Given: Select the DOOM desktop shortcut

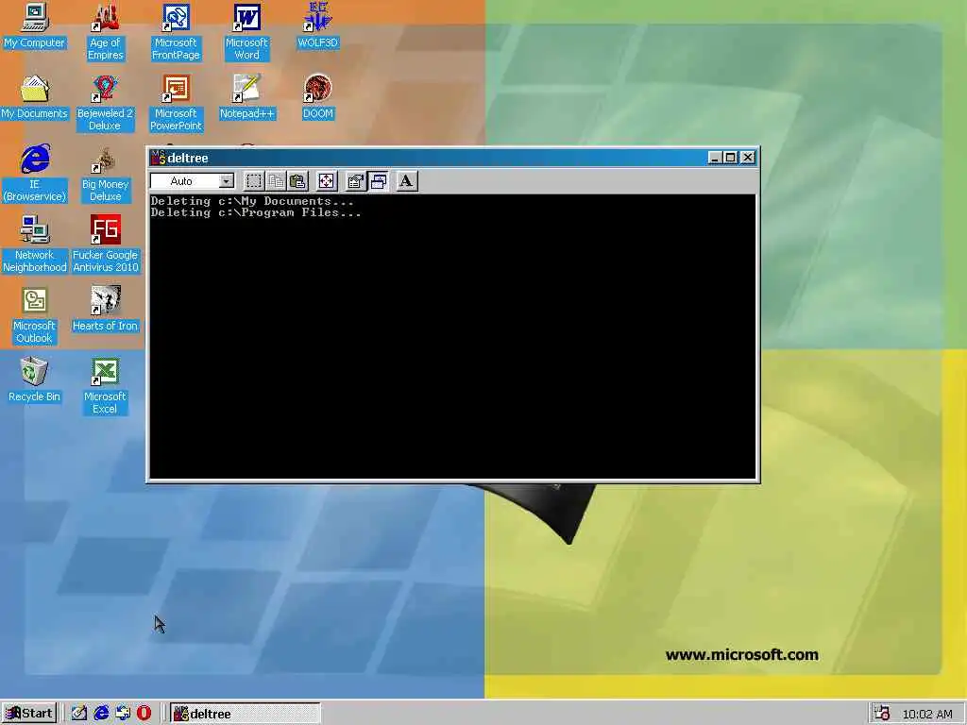Looking at the screenshot, I should [x=317, y=97].
